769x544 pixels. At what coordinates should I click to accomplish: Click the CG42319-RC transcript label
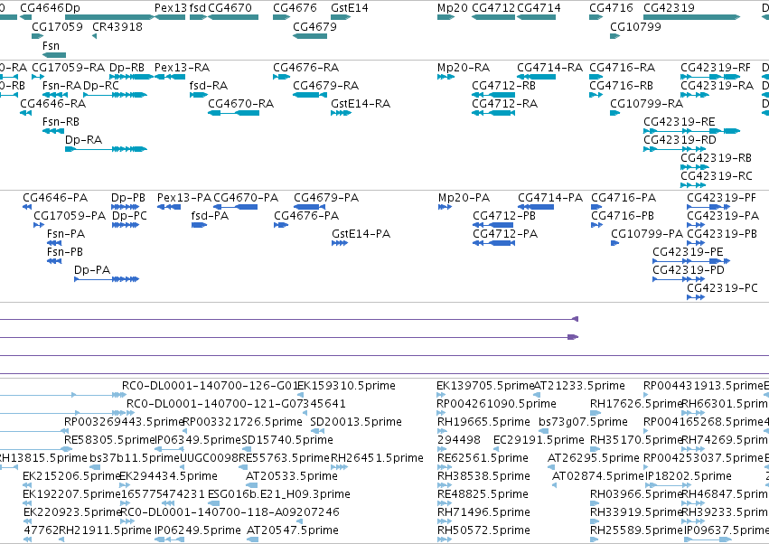coord(717,176)
